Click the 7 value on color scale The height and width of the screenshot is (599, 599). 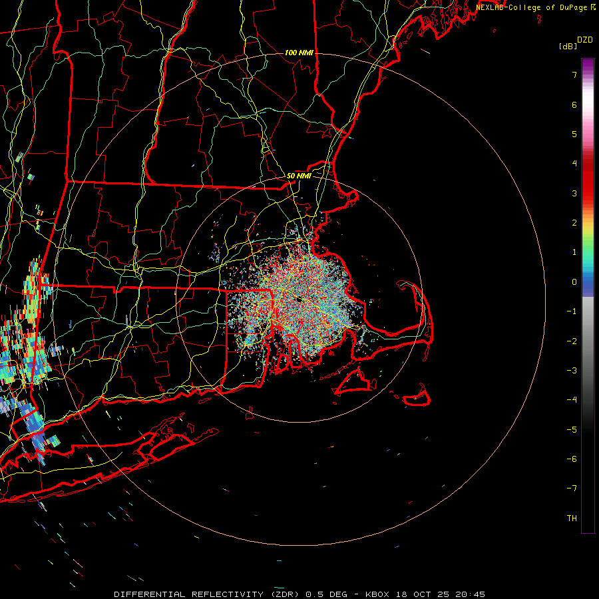tap(574, 75)
